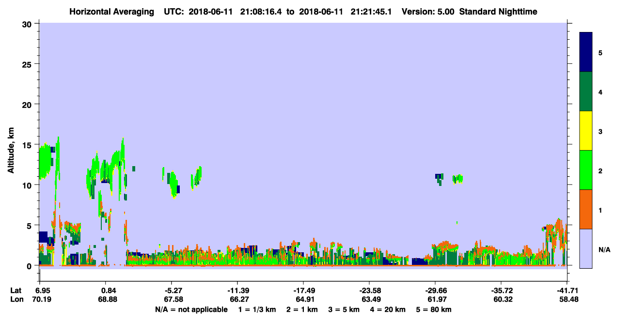Image resolution: width=630 pixels, height=323 pixels.
Task: Click the '2 = 1 km' legend text
Action: point(302,309)
